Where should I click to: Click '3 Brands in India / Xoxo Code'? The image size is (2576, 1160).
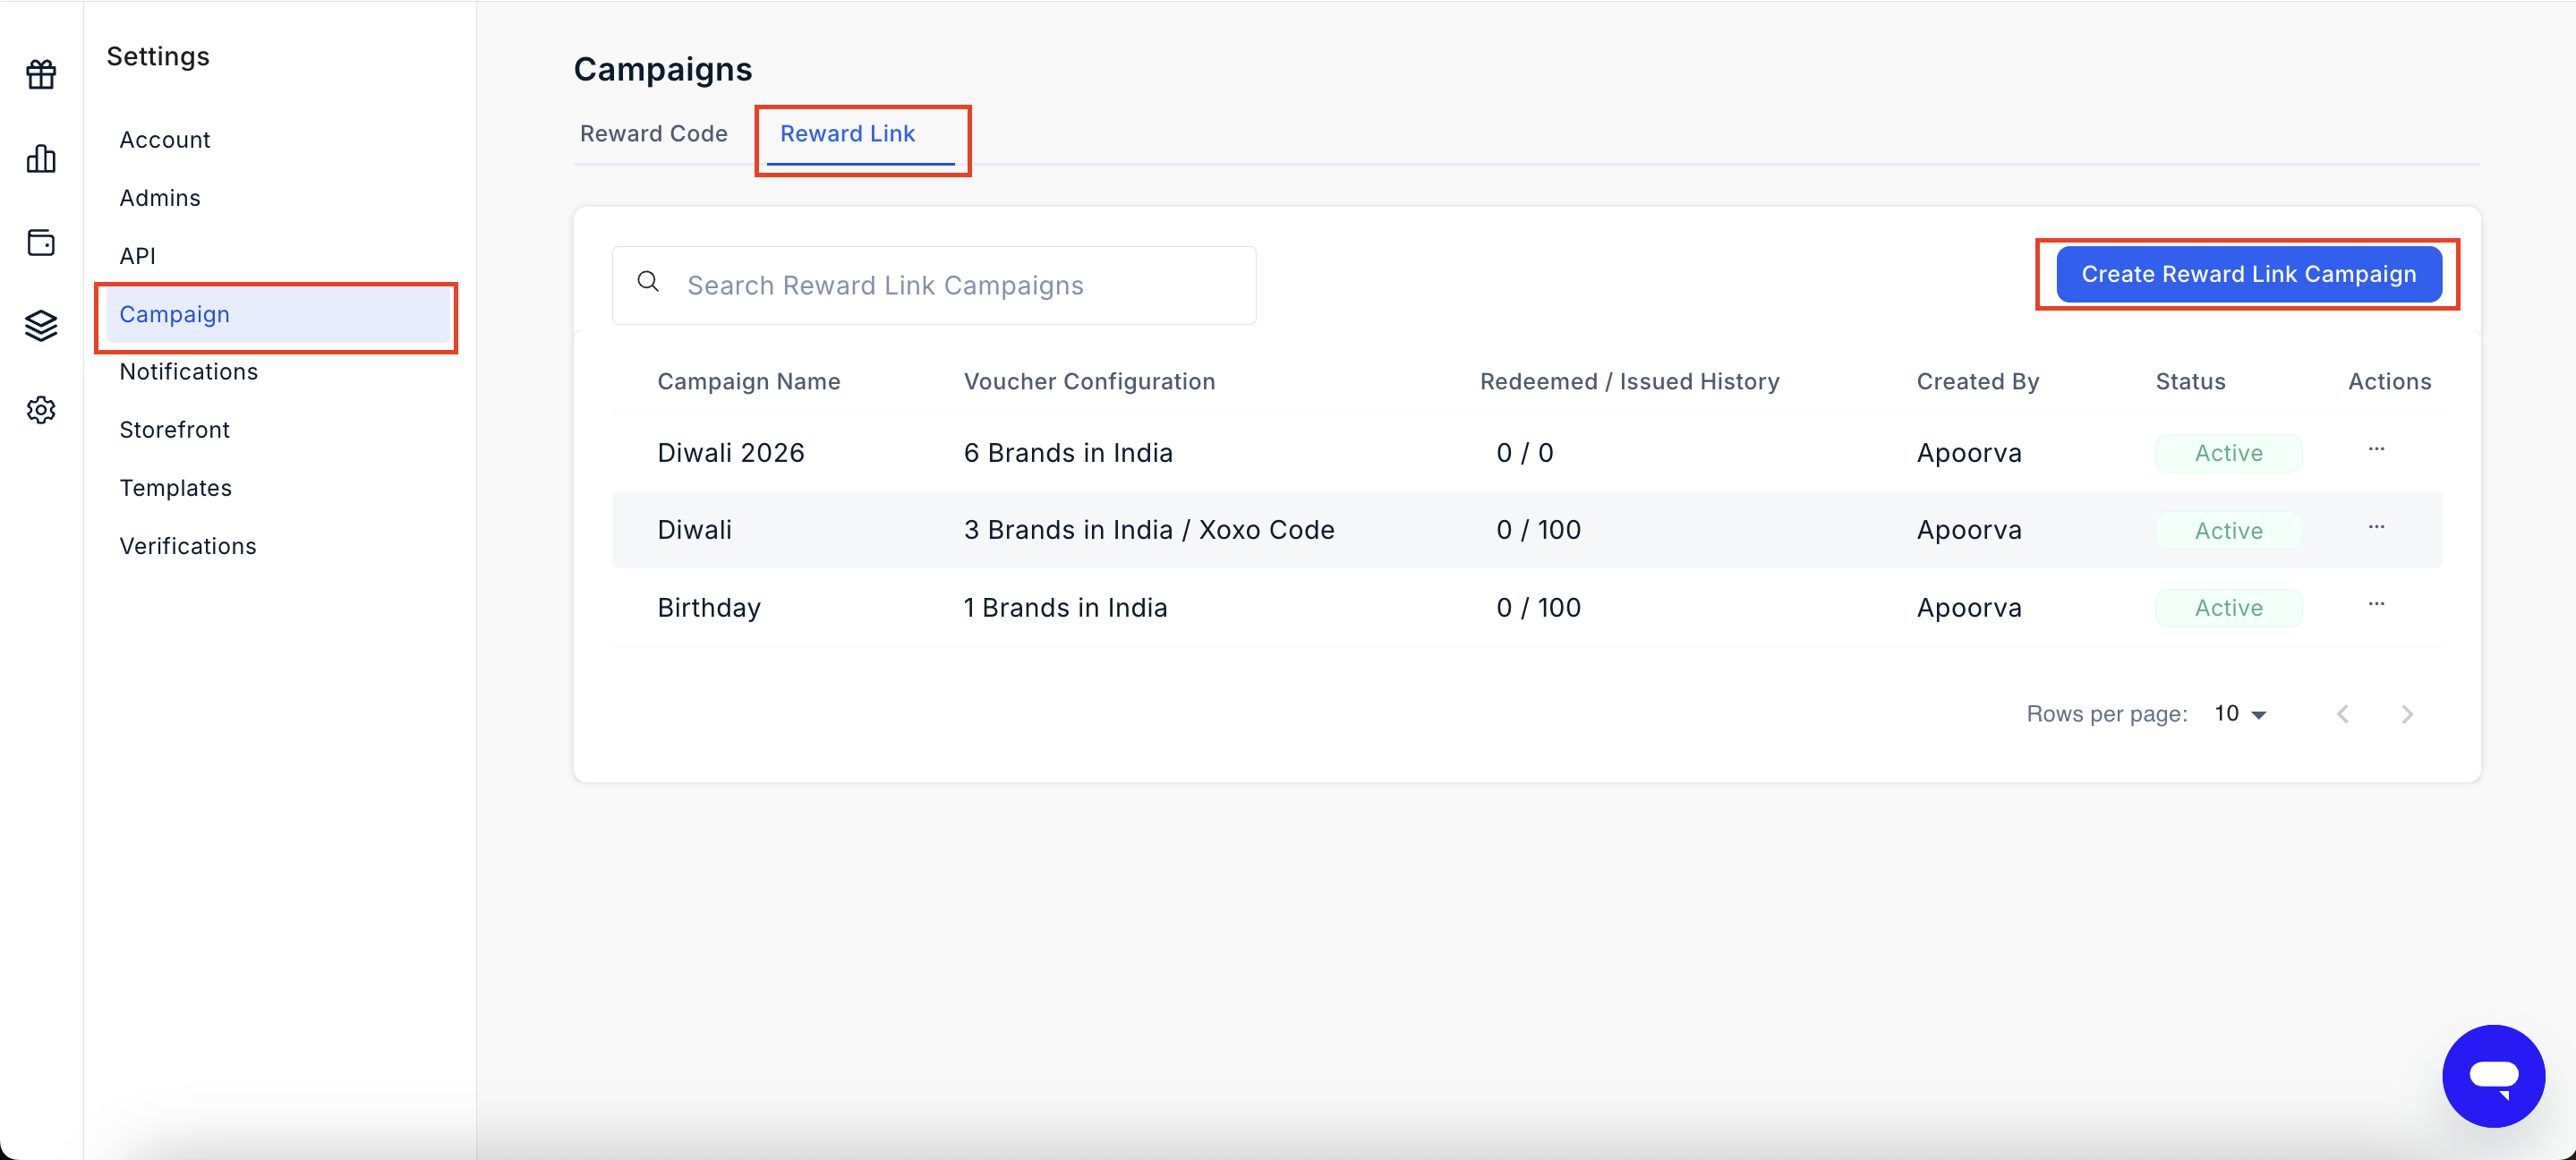pos(1149,530)
